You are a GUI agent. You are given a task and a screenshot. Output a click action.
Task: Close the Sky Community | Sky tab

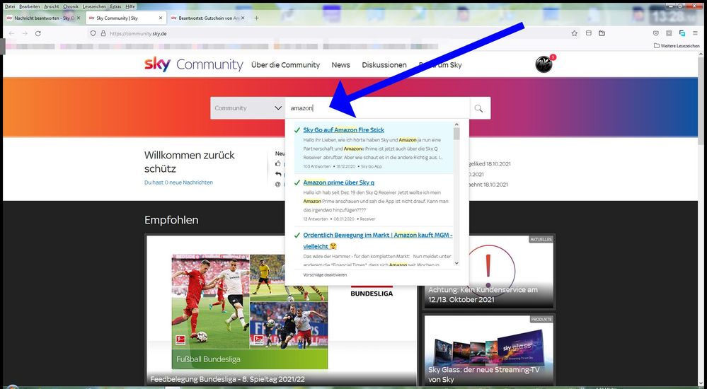click(x=161, y=18)
